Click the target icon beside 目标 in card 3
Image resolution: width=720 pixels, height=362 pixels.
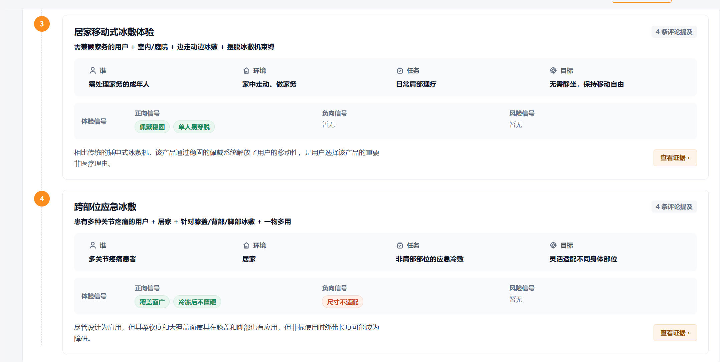click(x=553, y=70)
